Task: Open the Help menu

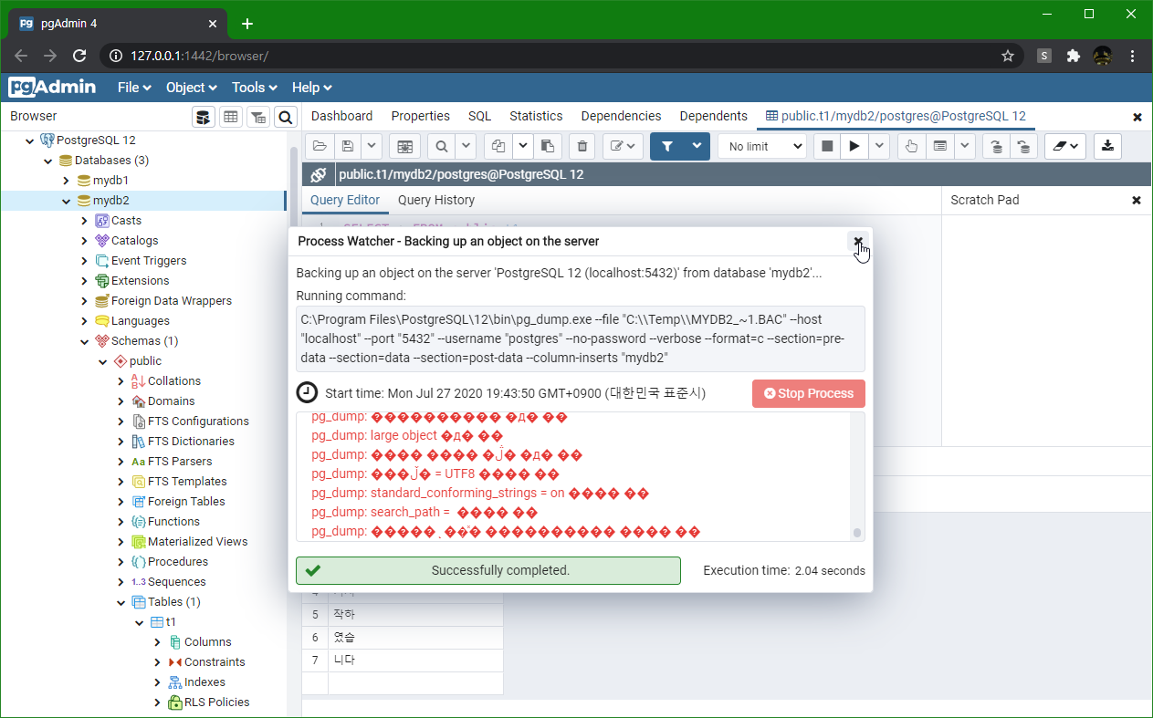Action: pyautogui.click(x=311, y=88)
